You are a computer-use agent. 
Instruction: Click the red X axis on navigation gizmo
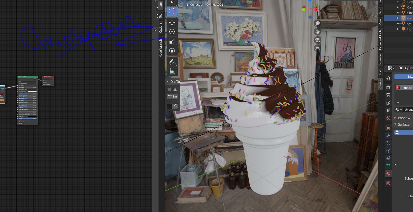[316, 10]
